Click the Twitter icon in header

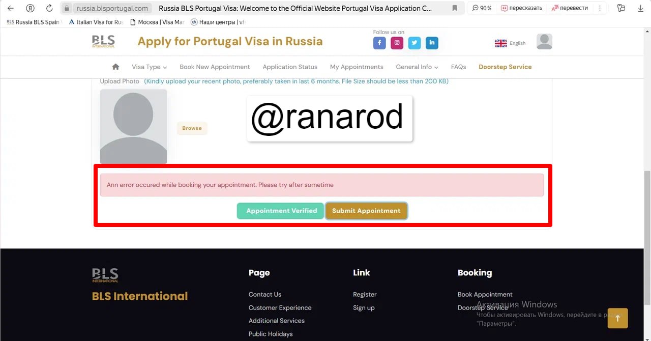click(415, 43)
